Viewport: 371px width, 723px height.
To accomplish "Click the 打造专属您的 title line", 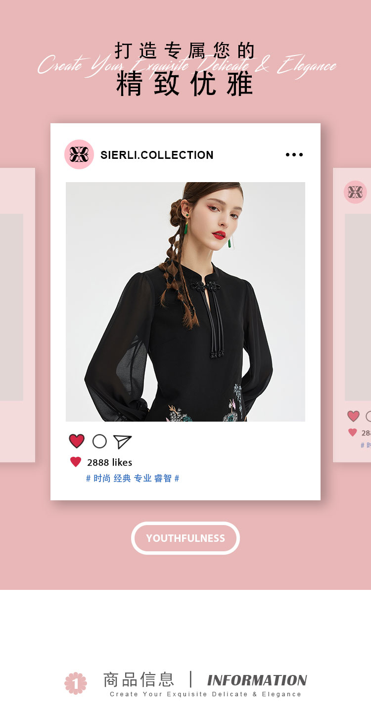I will click(x=185, y=50).
